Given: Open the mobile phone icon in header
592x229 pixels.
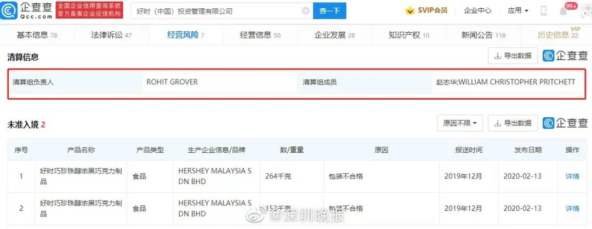Looking at the screenshot, I should (x=543, y=11).
